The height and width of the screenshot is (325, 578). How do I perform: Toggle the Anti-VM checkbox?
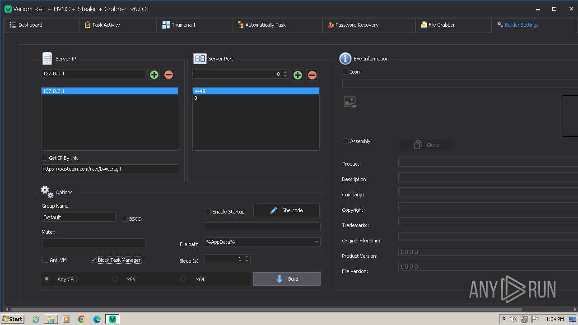tap(45, 260)
